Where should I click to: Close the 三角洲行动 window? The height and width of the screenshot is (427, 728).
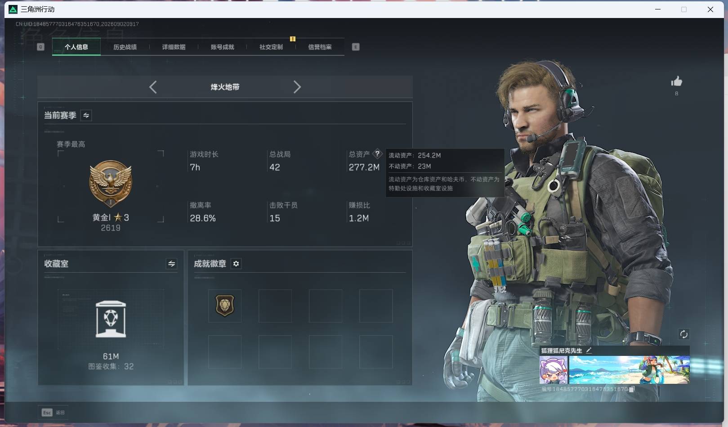click(x=710, y=9)
